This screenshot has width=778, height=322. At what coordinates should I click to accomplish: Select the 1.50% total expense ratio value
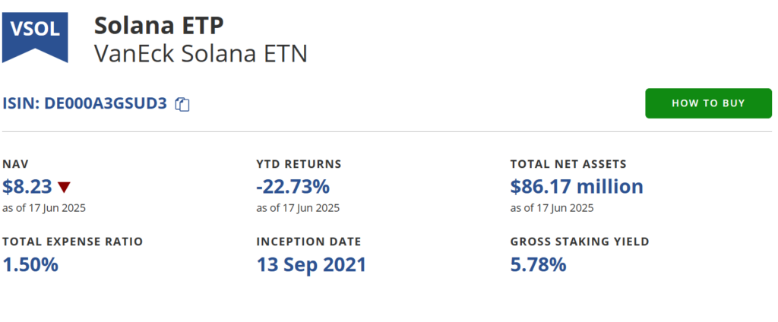[30, 264]
